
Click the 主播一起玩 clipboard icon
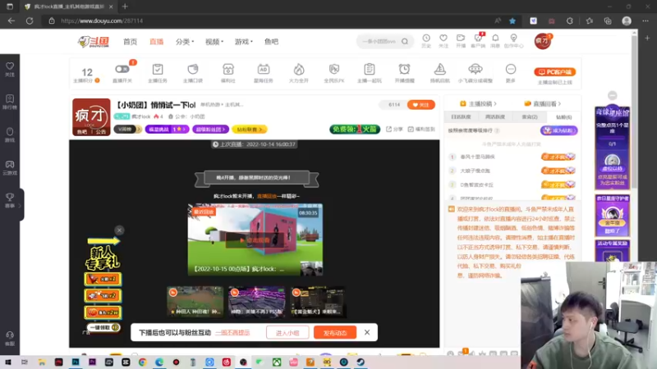point(369,69)
